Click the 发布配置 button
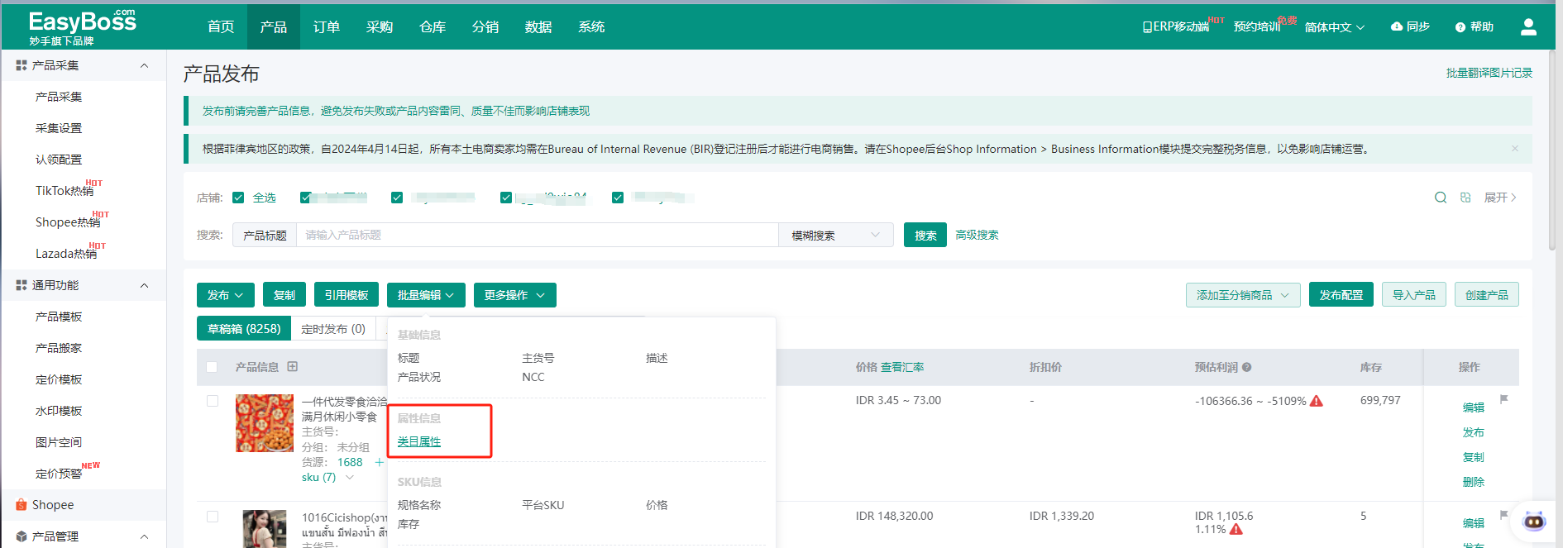This screenshot has width=1563, height=548. click(1341, 295)
